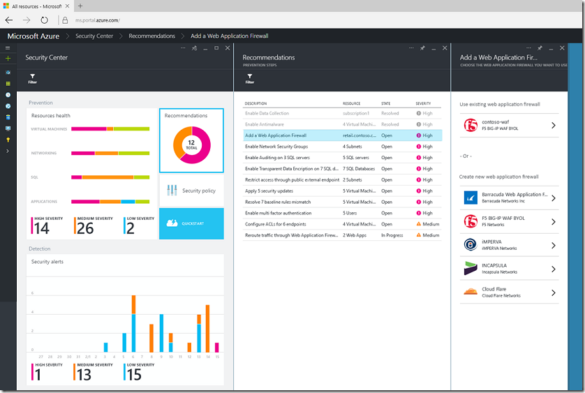Open the yellow key icon in sidebar
The image size is (585, 393).
[x=8, y=140]
